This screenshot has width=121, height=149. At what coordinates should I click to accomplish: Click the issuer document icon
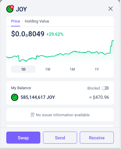click(33, 115)
